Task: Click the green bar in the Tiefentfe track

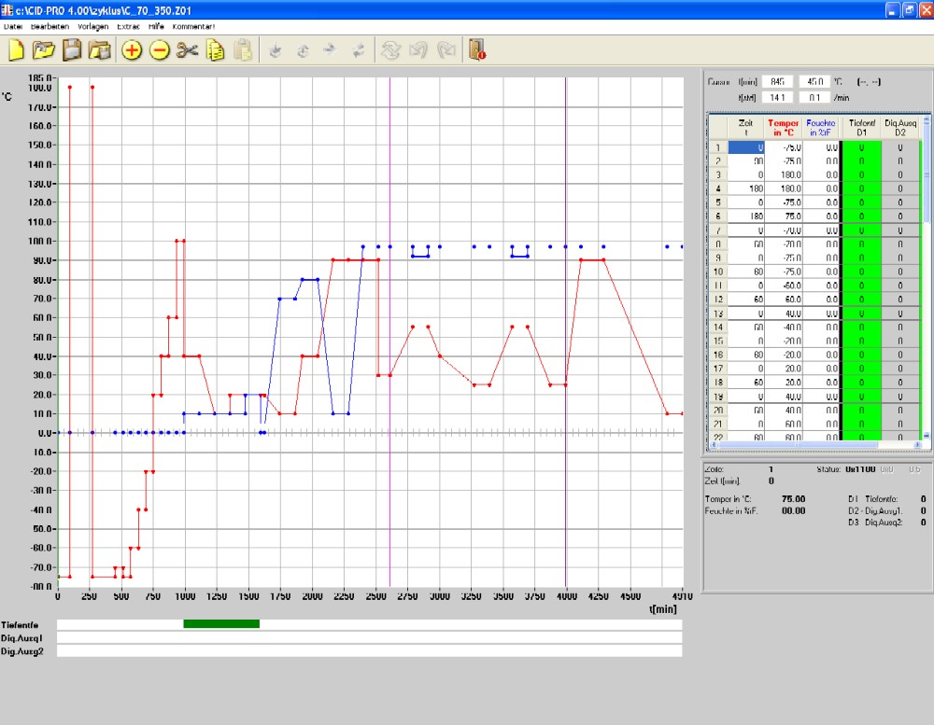Action: point(221,624)
